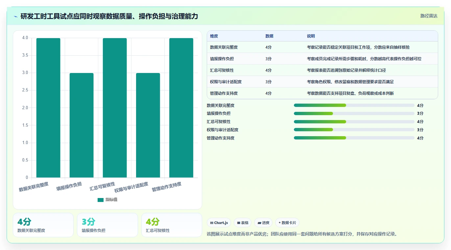This screenshot has width=451, height=250.
Task: Click the 进度 tag
Action: (x=263, y=223)
